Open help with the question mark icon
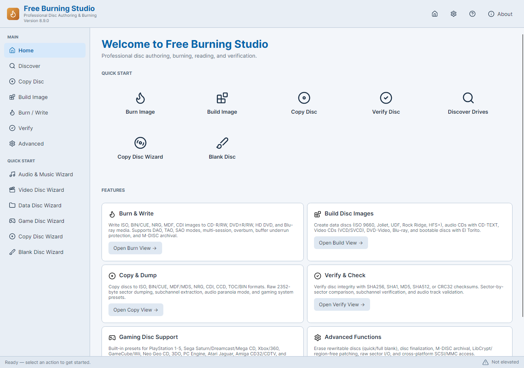524x368 pixels. click(472, 14)
